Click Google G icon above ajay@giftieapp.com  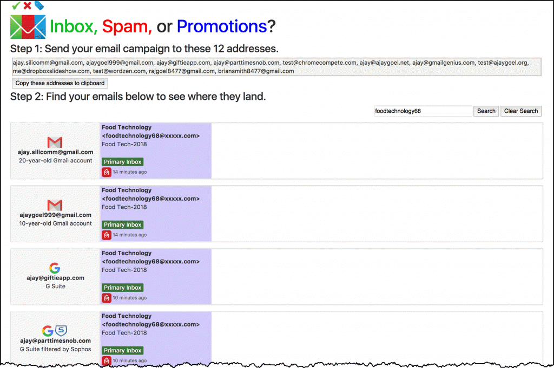click(x=55, y=268)
